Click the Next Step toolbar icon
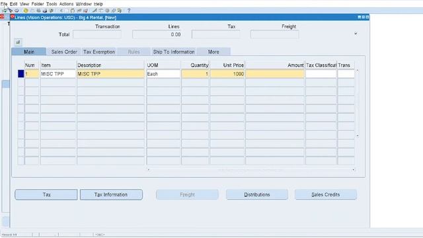Viewport: 423px width, 238px height. point(32,11)
